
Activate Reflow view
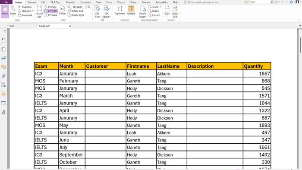[x=63, y=11]
